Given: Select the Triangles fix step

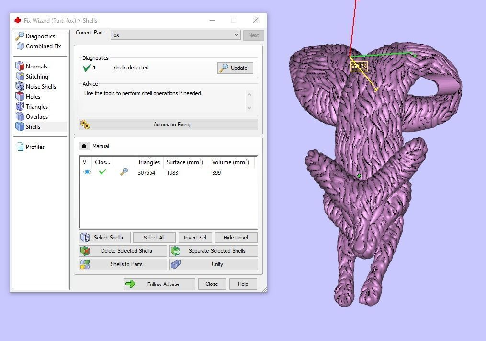Looking at the screenshot, I should coord(32,107).
